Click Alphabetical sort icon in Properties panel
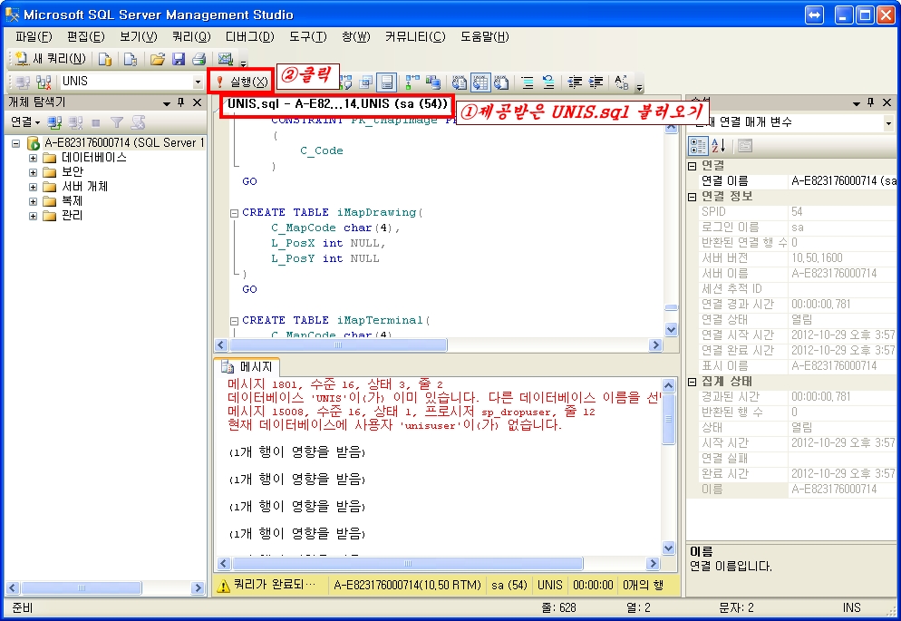Image resolution: width=901 pixels, height=621 pixels. (718, 146)
